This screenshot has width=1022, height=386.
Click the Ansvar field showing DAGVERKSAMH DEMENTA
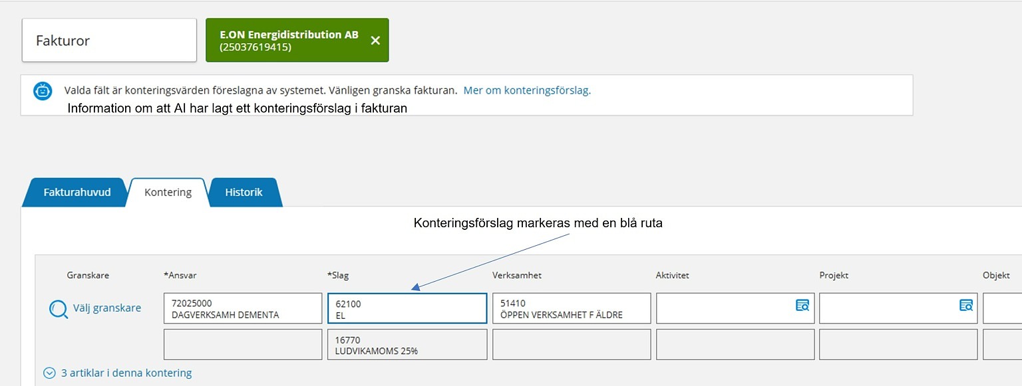pyautogui.click(x=243, y=308)
